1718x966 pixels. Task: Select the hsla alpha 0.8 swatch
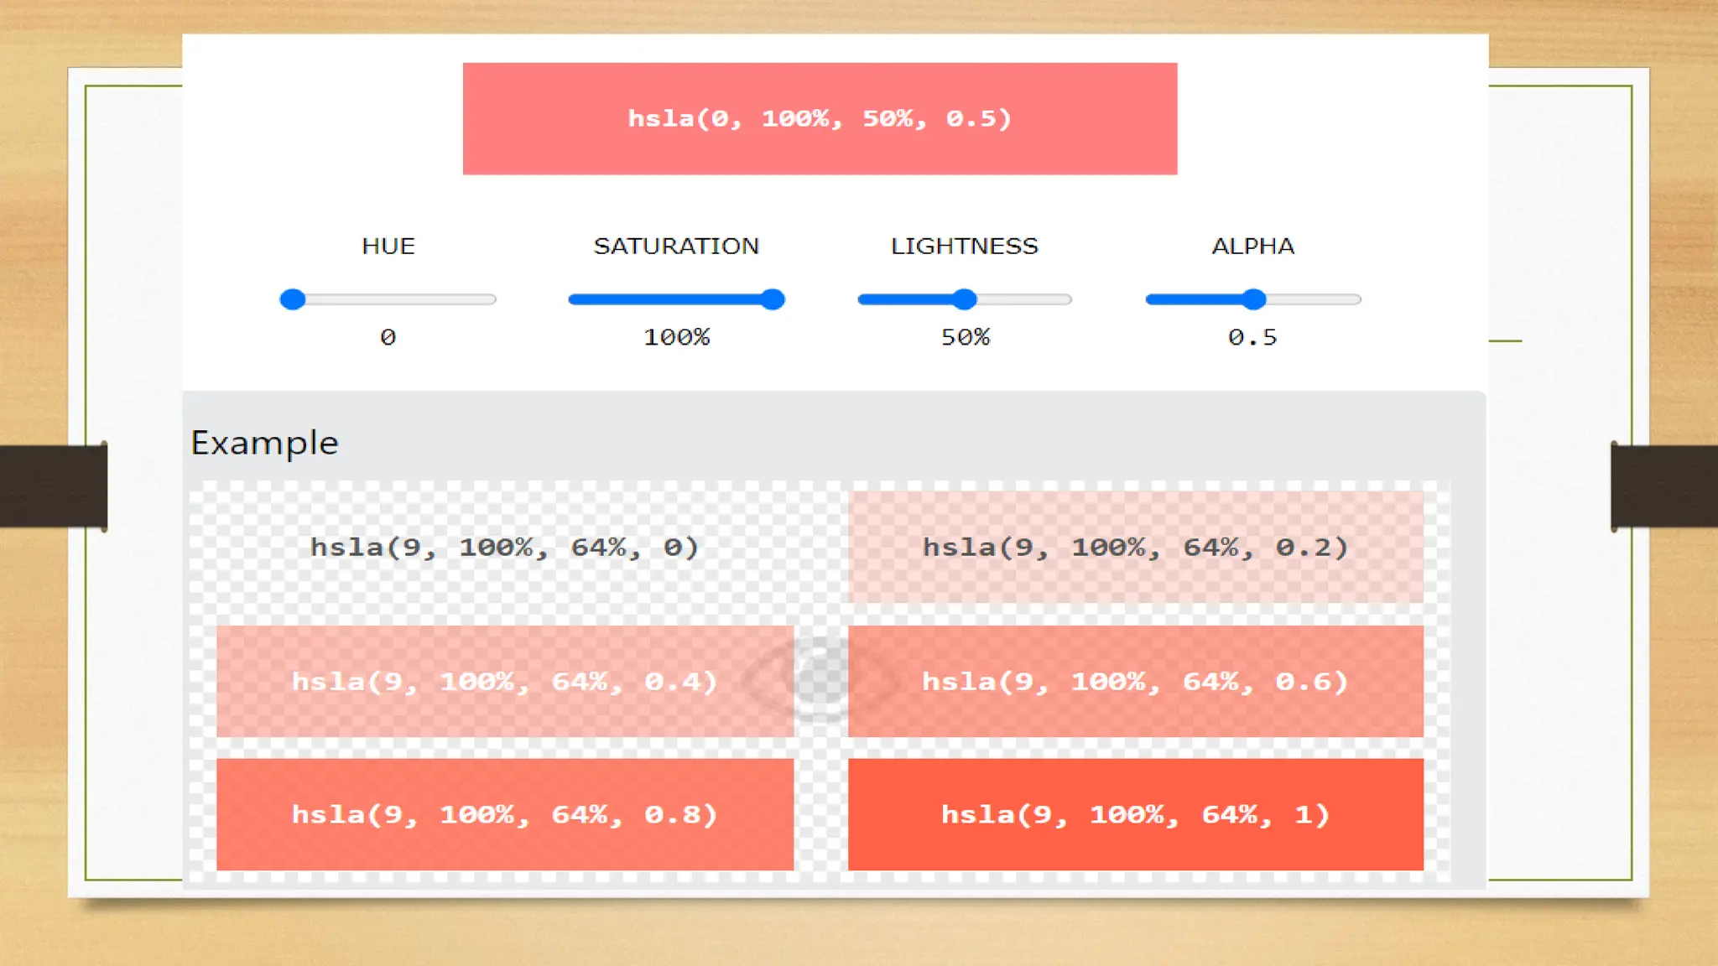tap(504, 814)
